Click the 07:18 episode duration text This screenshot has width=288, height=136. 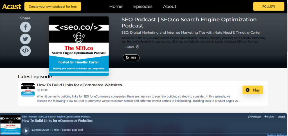[x=44, y=90]
